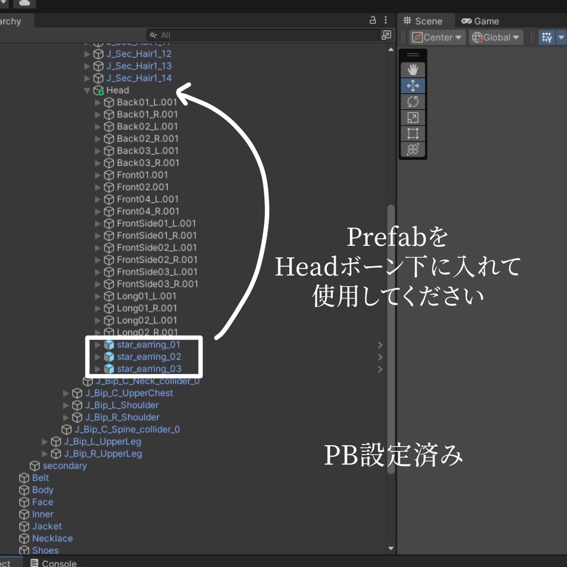Select the Hand tool in the Scene overlay
The height and width of the screenshot is (567, 567).
tap(413, 69)
